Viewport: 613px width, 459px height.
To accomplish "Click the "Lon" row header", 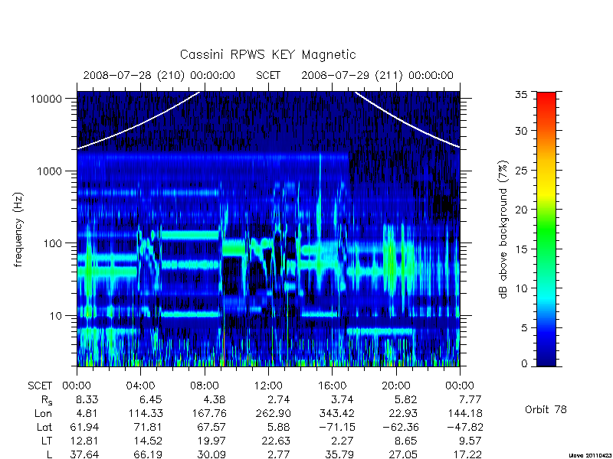I will [x=43, y=413].
